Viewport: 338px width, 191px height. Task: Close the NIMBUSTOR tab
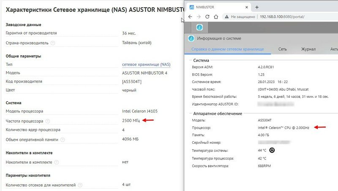(247, 7)
